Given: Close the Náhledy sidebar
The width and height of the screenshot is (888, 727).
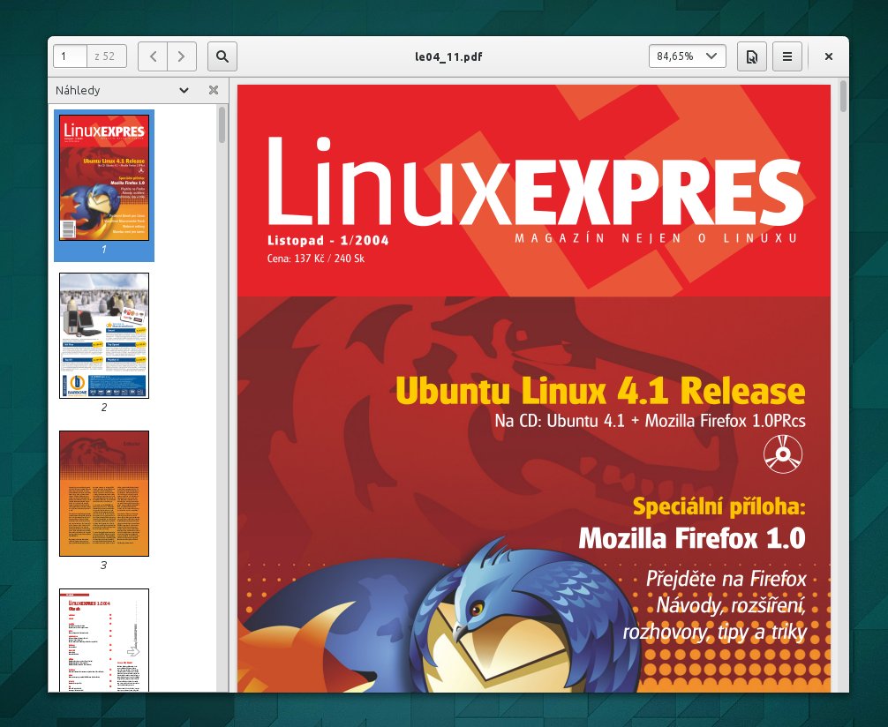Looking at the screenshot, I should [x=214, y=90].
